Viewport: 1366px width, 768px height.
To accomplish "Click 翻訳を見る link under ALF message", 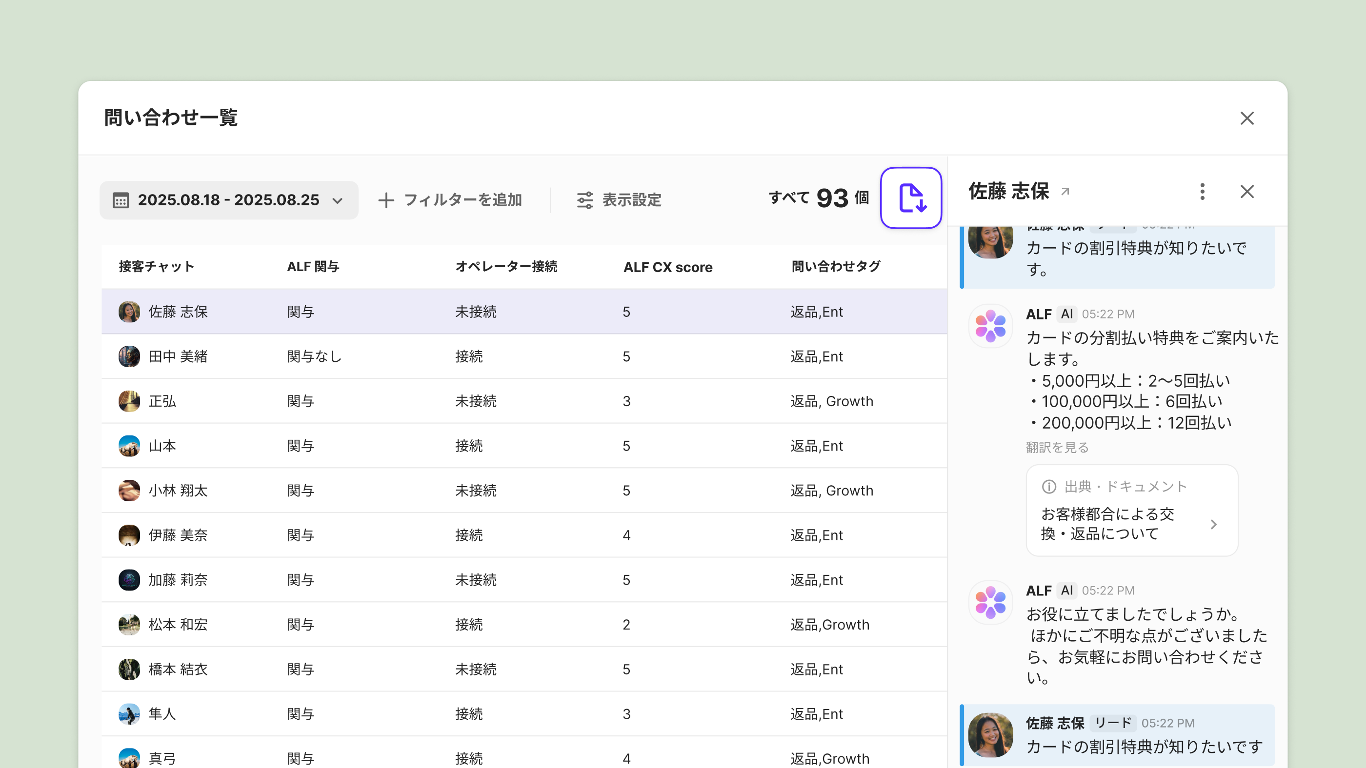I will tap(1057, 447).
